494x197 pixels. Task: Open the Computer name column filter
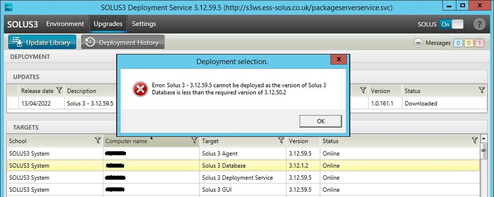pos(194,141)
